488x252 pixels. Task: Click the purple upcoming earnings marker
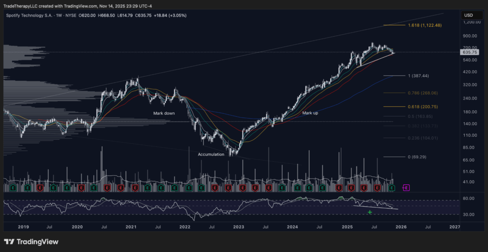tap(406, 188)
